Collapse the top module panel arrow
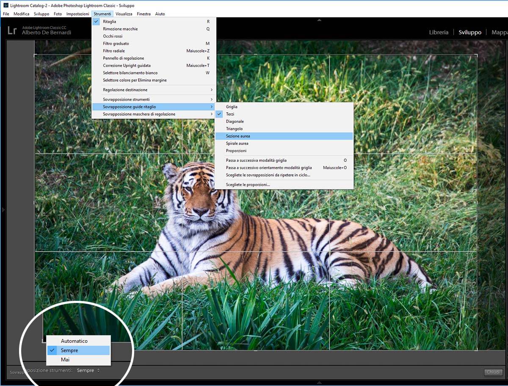508x386 pixels. (319, 19)
